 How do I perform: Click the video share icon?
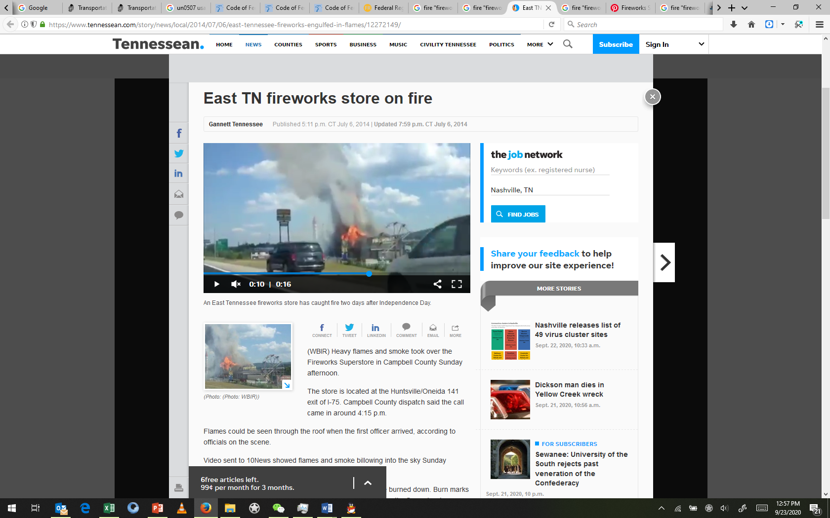coord(437,284)
